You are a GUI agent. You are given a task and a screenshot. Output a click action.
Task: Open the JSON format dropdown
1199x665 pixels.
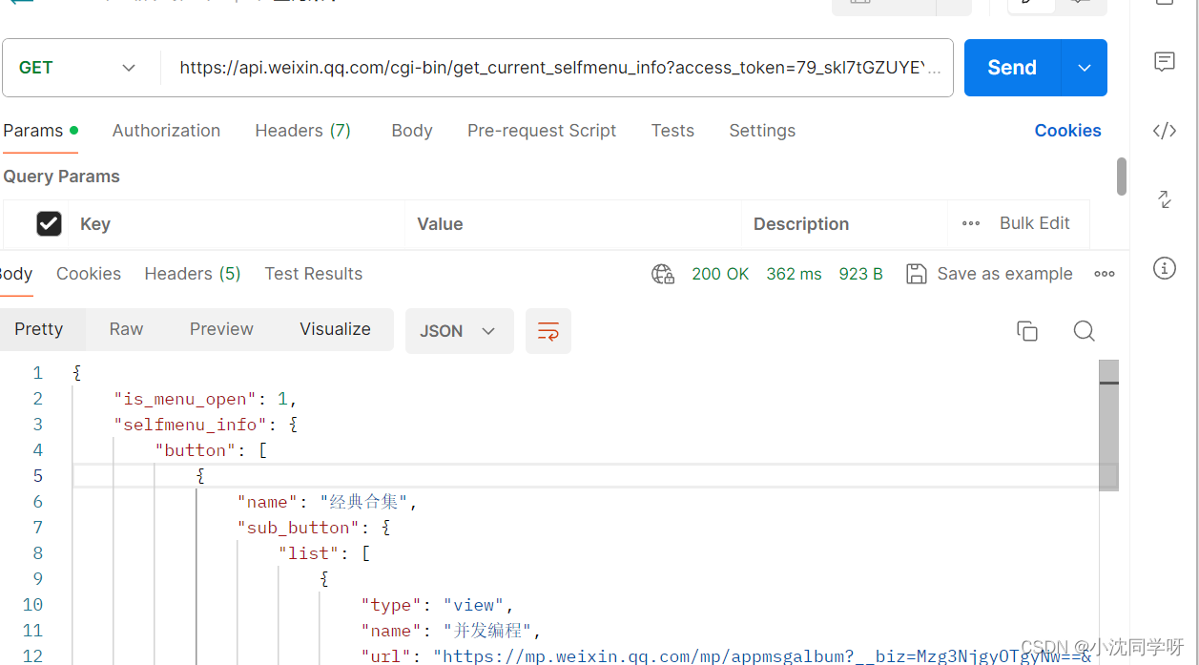459,331
